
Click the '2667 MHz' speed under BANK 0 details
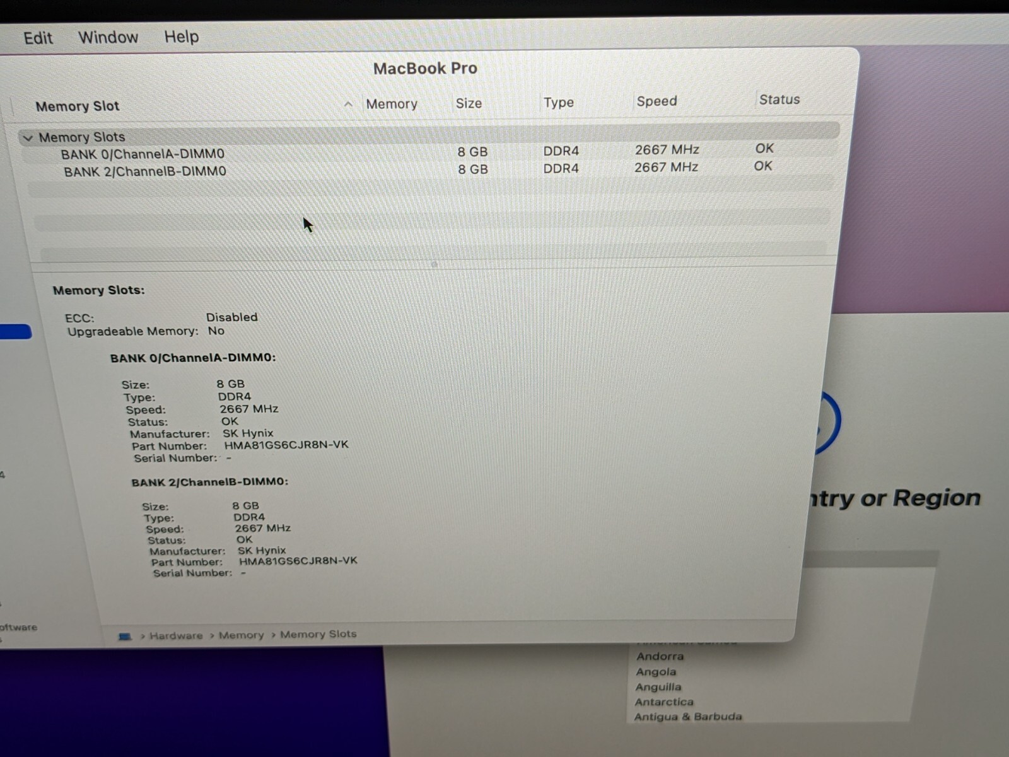click(x=249, y=409)
